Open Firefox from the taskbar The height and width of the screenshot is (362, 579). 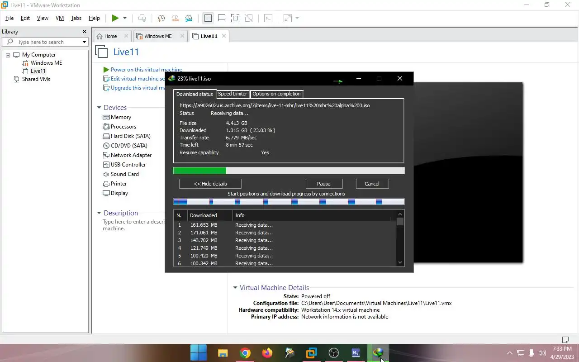[x=267, y=353]
